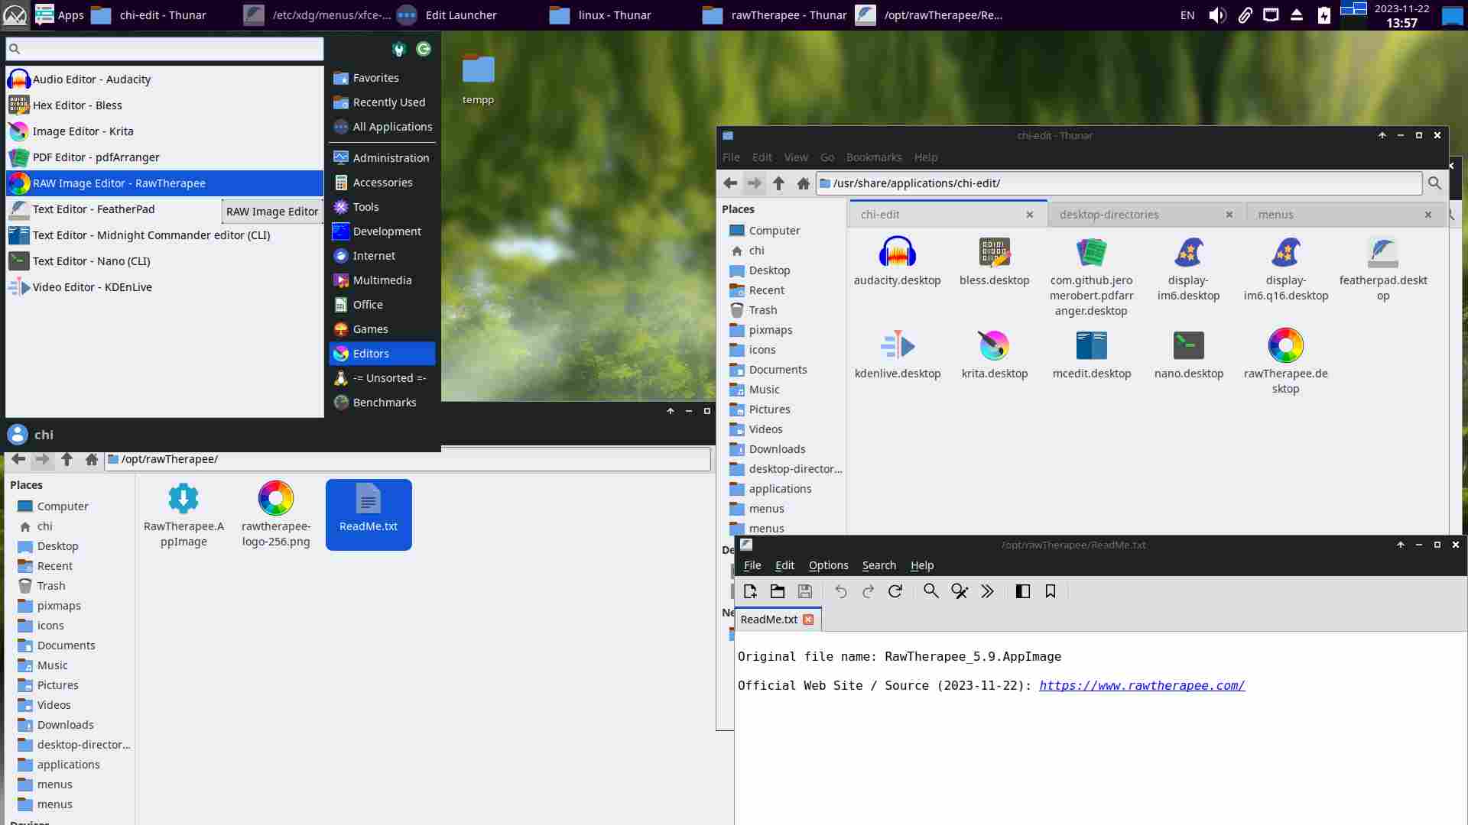Viewport: 1468px width, 825px height.
Task: Click the bookmark icon in FeatherPad toolbar
Action: (1051, 591)
